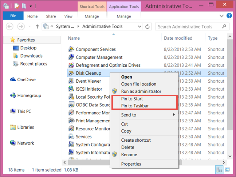The height and width of the screenshot is (177, 236).
Task: Choose Cut from the context menu
Action: coord(124,124)
